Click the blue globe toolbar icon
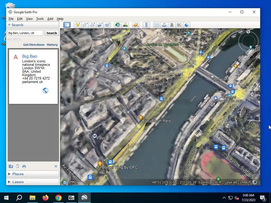 [x=187, y=25]
